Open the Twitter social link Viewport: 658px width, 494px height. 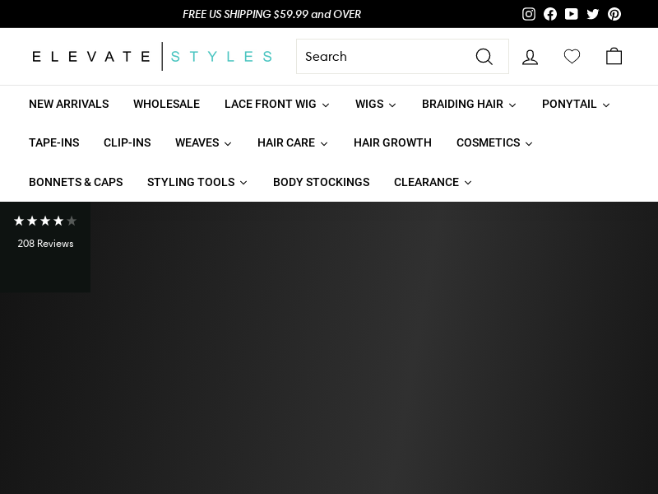pyautogui.click(x=592, y=14)
